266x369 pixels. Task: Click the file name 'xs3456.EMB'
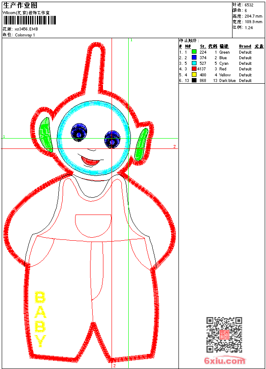point(26,29)
